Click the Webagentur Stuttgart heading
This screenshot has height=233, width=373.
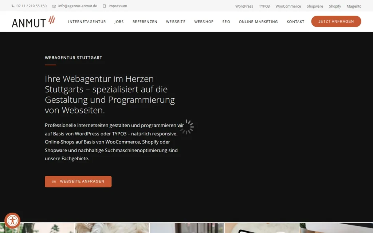pos(73,58)
